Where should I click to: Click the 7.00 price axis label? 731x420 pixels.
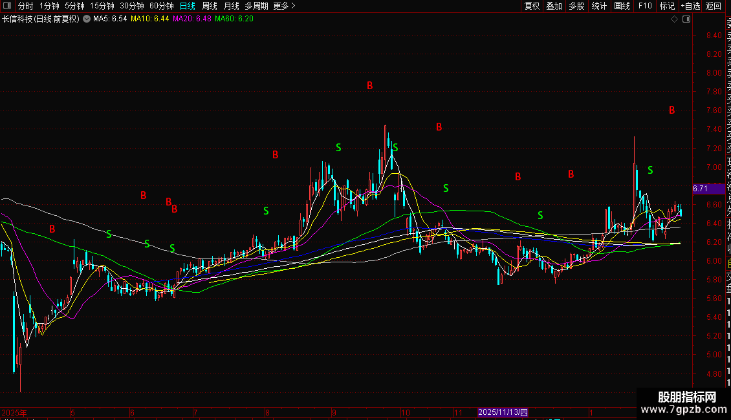tap(714, 167)
